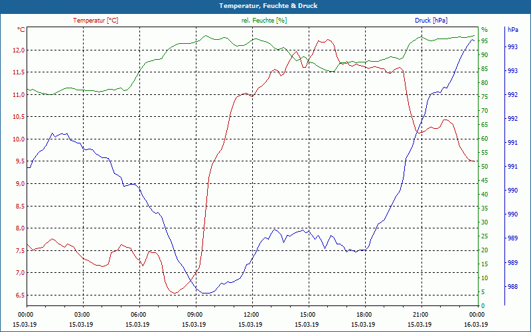Click the 10 humidity axis value
The width and height of the screenshot is (531, 332).
pos(485,278)
